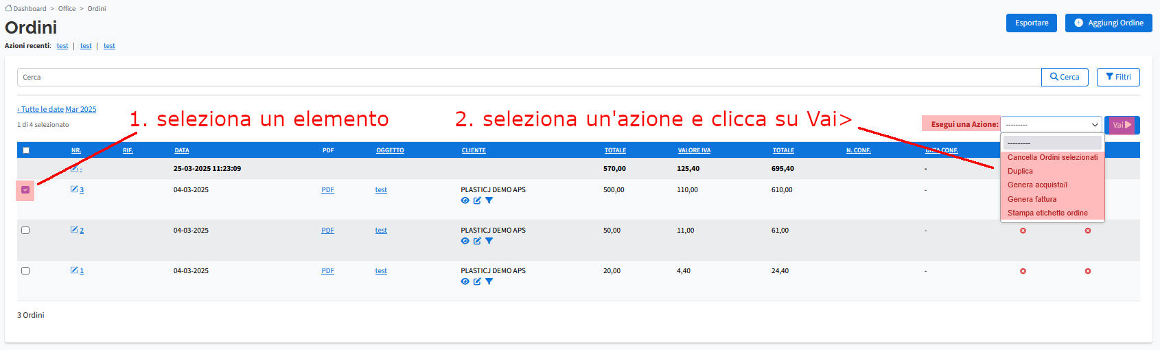This screenshot has width=1160, height=350.
Task: Sort by TOTALE header right of VALORE IVA
Action: tap(783, 150)
